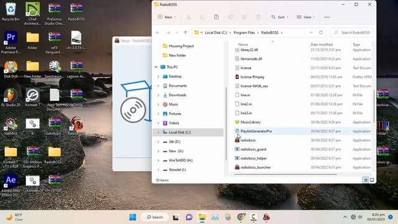
Task: Go back with the Explorer back arrow
Action: tap(157, 32)
